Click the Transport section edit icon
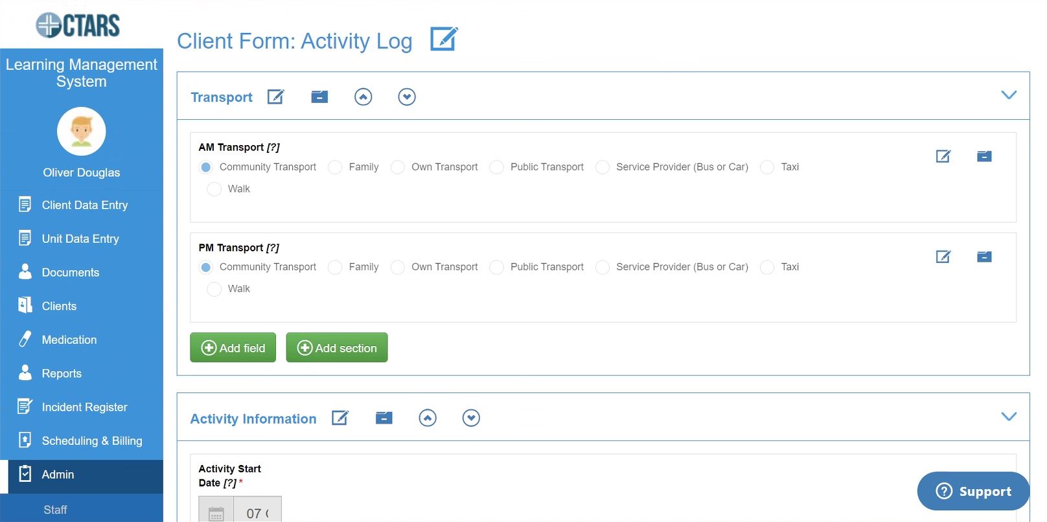The width and height of the screenshot is (1047, 522). [x=276, y=97]
